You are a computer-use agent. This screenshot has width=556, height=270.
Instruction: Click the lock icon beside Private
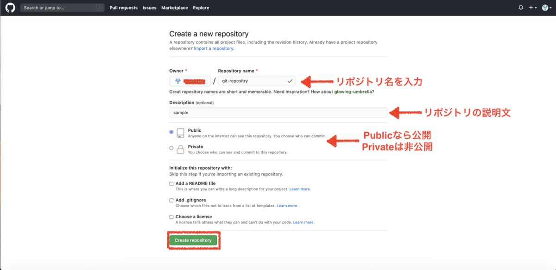(x=181, y=149)
